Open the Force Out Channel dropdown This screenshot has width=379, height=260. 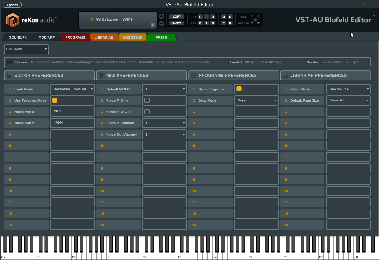pos(164,134)
